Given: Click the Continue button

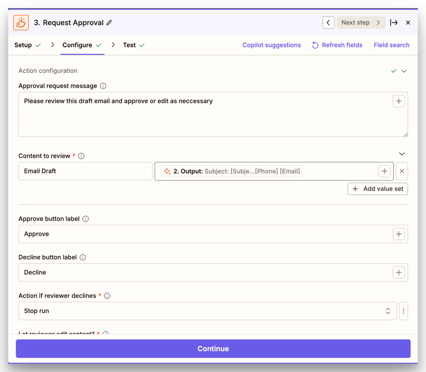Looking at the screenshot, I should point(213,349).
